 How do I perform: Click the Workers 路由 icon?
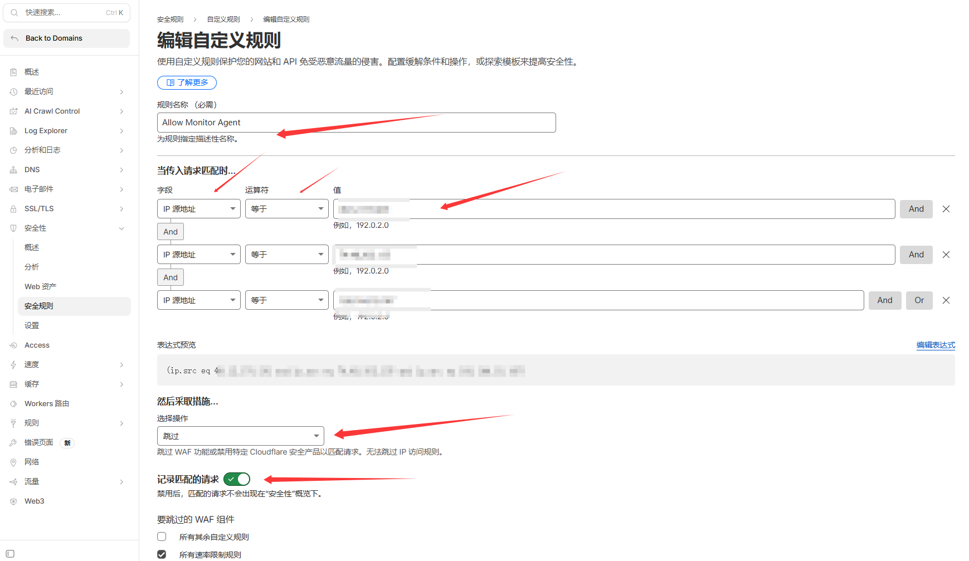pos(13,404)
